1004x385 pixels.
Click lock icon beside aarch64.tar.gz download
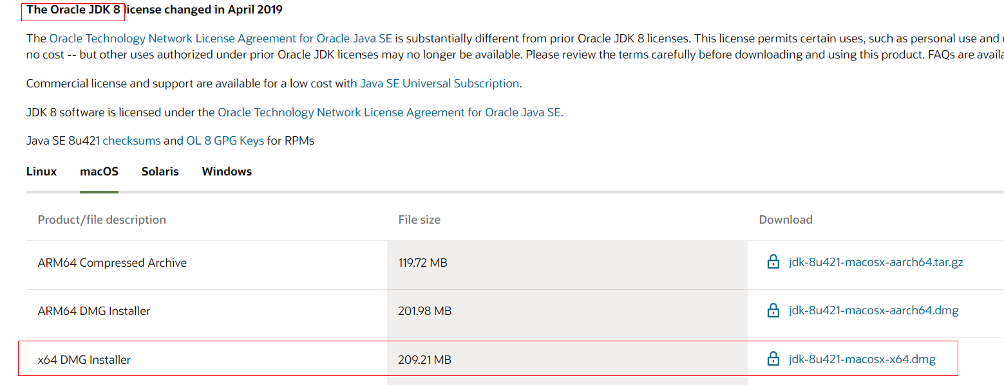(773, 262)
